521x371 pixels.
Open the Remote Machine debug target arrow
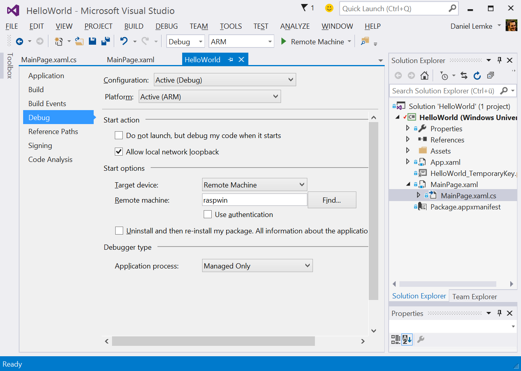point(350,41)
